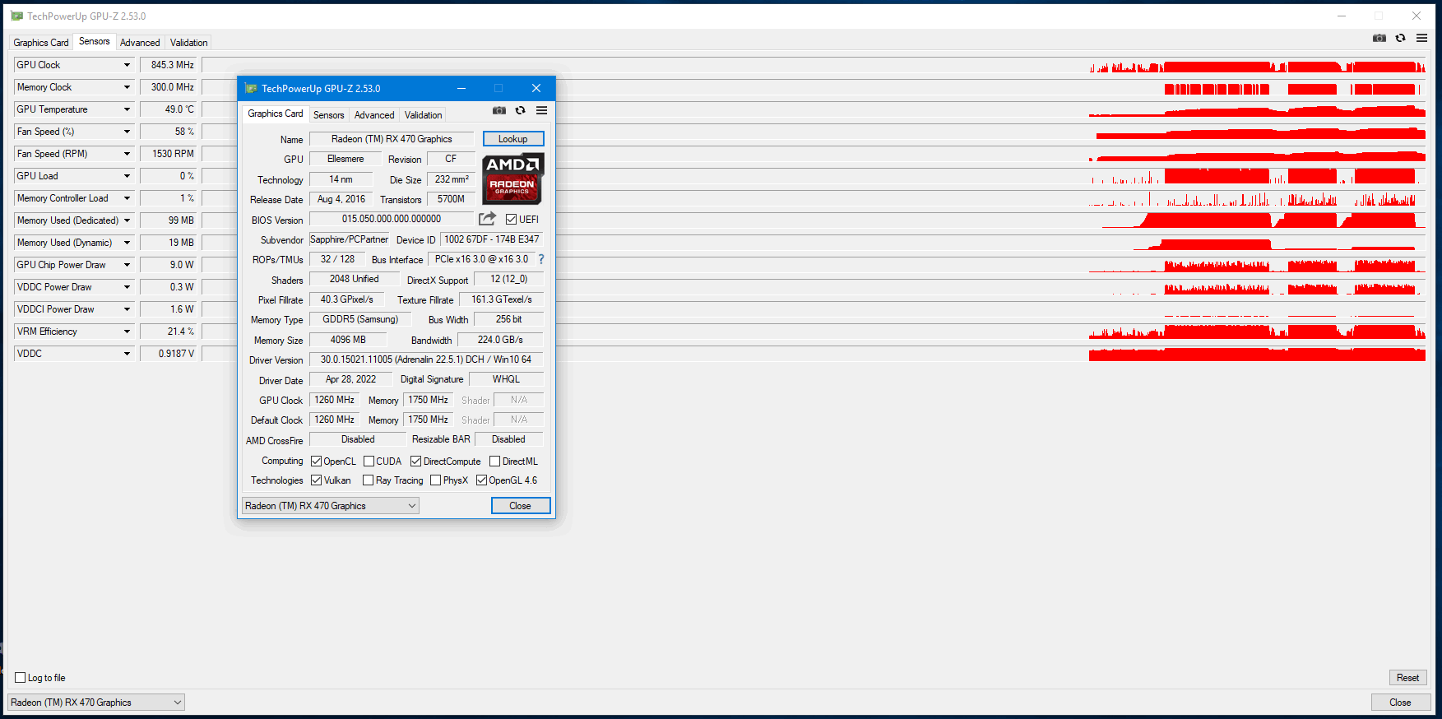1442x719 pixels.
Task: Click the camera icon in the Sensors window toolbar
Action: point(1379,38)
